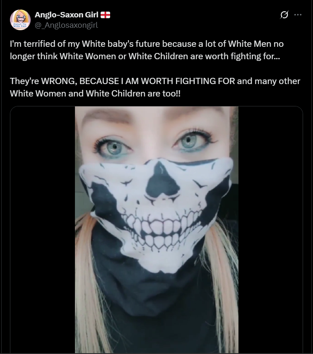This screenshot has width=313, height=354.
Task: Click the word "WRONG" in the post
Action: (58, 81)
